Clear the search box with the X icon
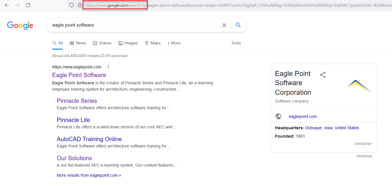392x186 pixels. [224, 25]
